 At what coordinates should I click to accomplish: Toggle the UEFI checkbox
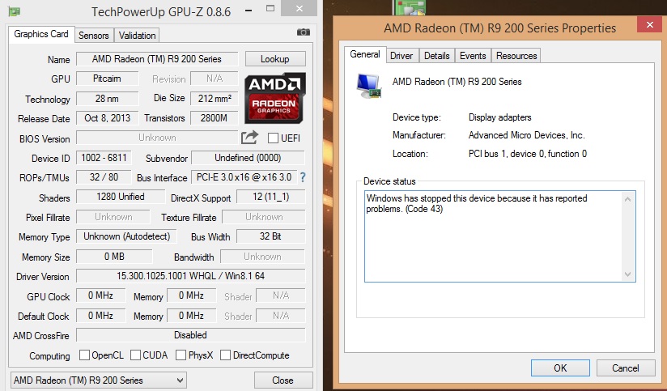point(273,138)
